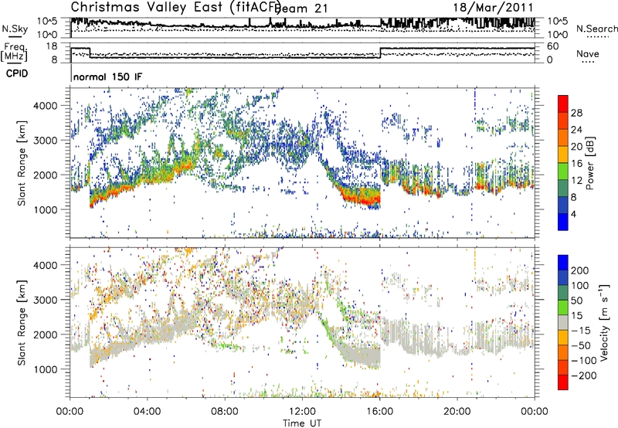The image size is (618, 428).
Task: Click the '-50' tick on velocity colorbar
Action: click(x=581, y=345)
